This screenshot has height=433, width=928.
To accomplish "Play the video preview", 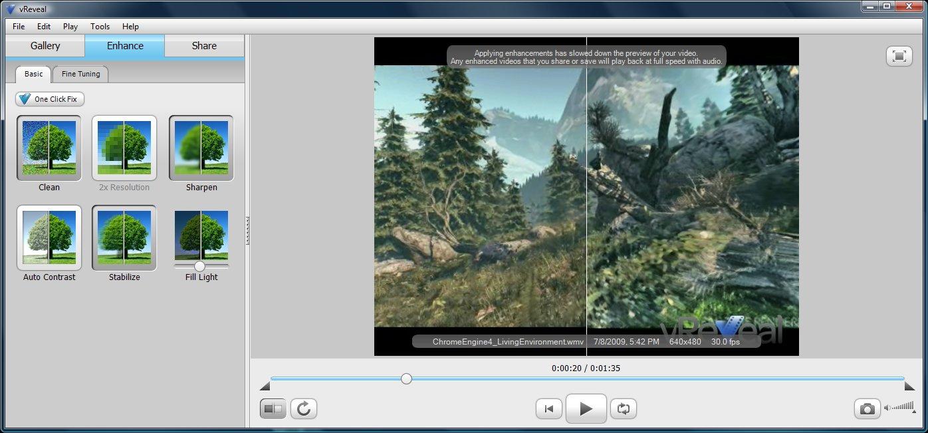I will coord(586,408).
